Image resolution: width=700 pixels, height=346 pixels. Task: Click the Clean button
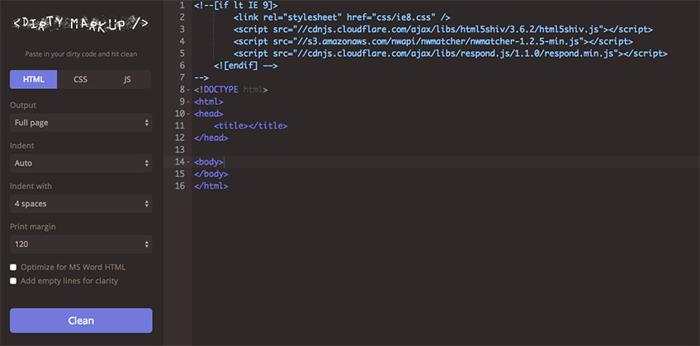point(81,320)
